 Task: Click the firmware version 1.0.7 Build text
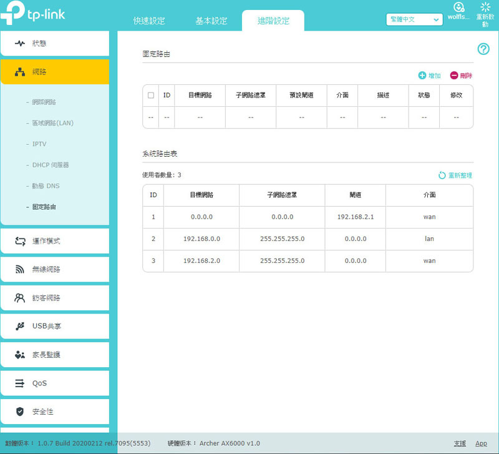point(94,443)
